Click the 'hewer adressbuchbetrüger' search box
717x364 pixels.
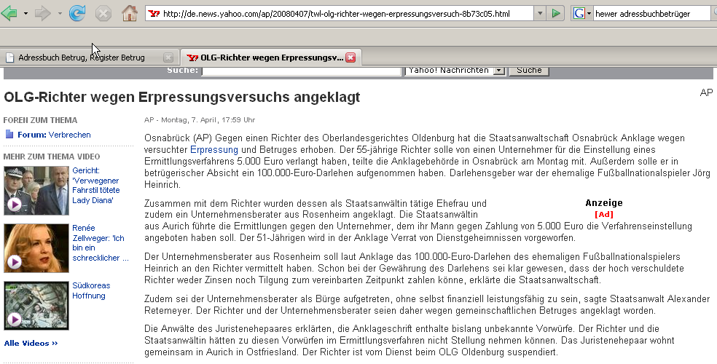[651, 14]
